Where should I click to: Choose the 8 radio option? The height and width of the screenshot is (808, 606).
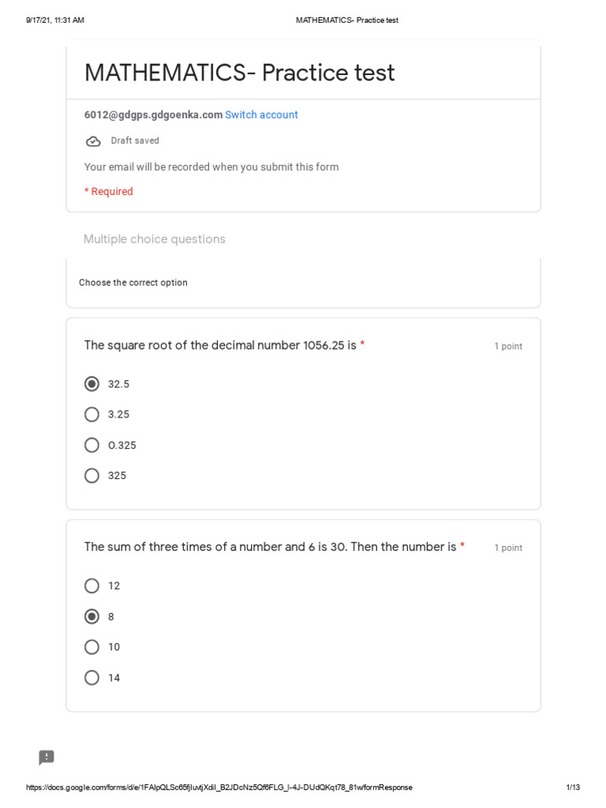point(92,616)
